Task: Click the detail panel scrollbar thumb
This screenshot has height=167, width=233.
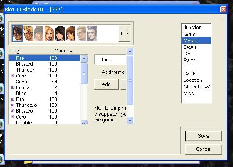Action: point(130,80)
